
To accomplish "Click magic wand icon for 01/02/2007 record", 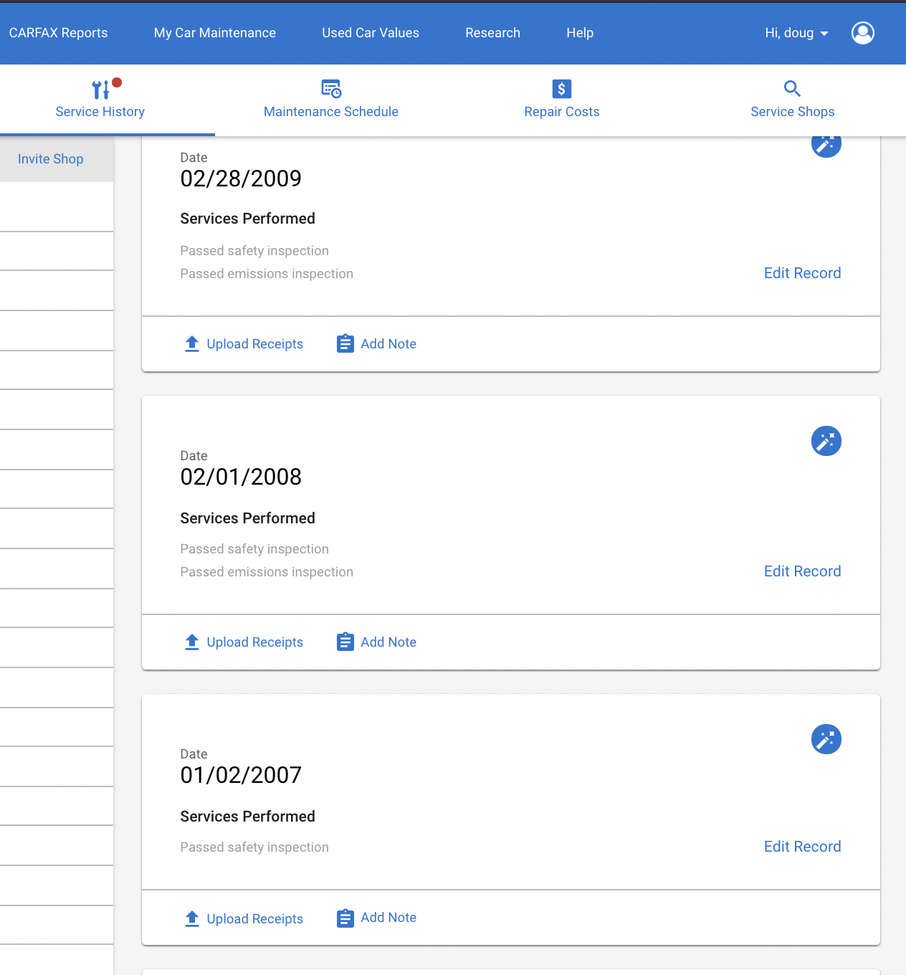I will (826, 739).
